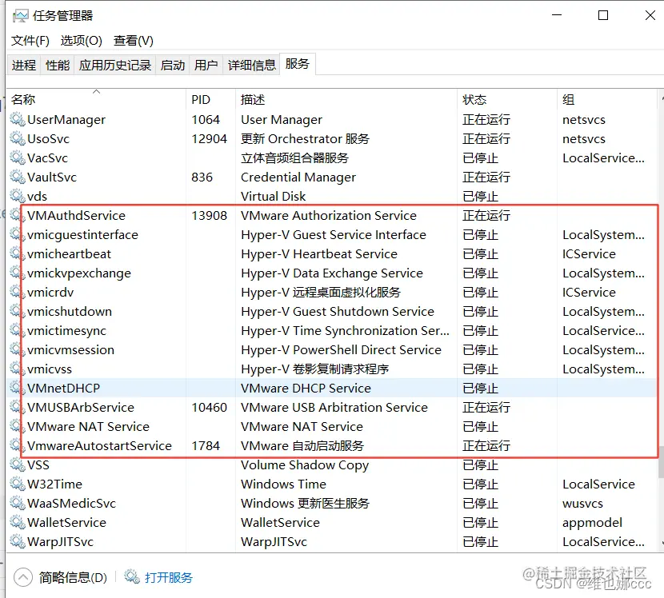Image resolution: width=664 pixels, height=598 pixels.
Task: Click the gear icon beside VacSvc
Action: [18, 157]
